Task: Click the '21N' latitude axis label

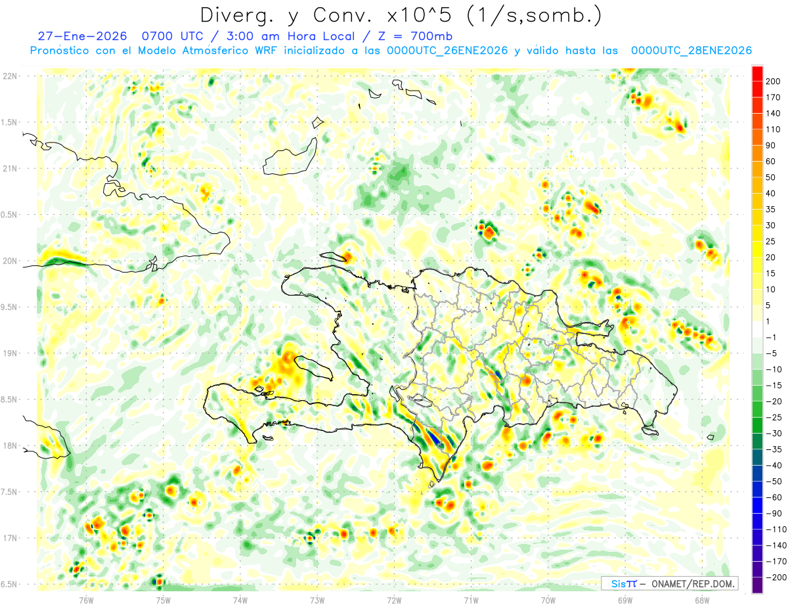Action: coord(10,168)
